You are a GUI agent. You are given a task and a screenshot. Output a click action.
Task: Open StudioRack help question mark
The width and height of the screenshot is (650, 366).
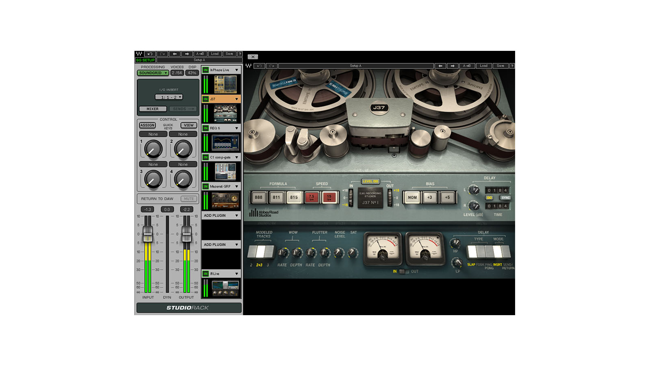pos(240,54)
